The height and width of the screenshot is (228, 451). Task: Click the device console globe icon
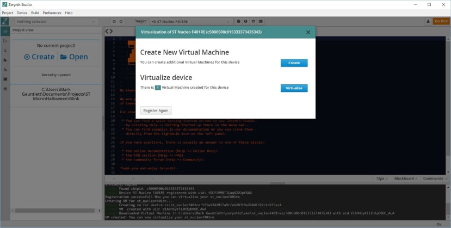coord(238,22)
